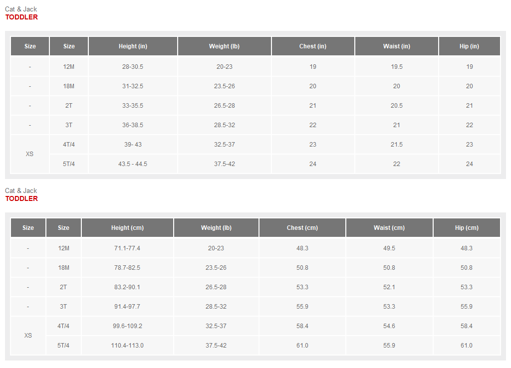The height and width of the screenshot is (368, 511).
Task: Click the 83.2-90.1 height cell
Action: pyautogui.click(x=127, y=287)
